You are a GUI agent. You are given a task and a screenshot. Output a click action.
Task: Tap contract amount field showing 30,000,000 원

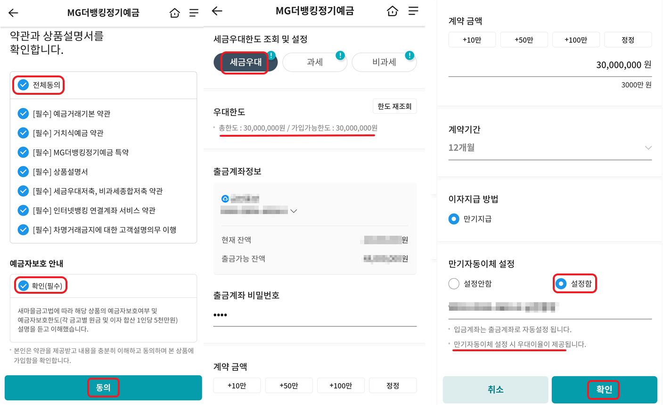tap(550, 65)
